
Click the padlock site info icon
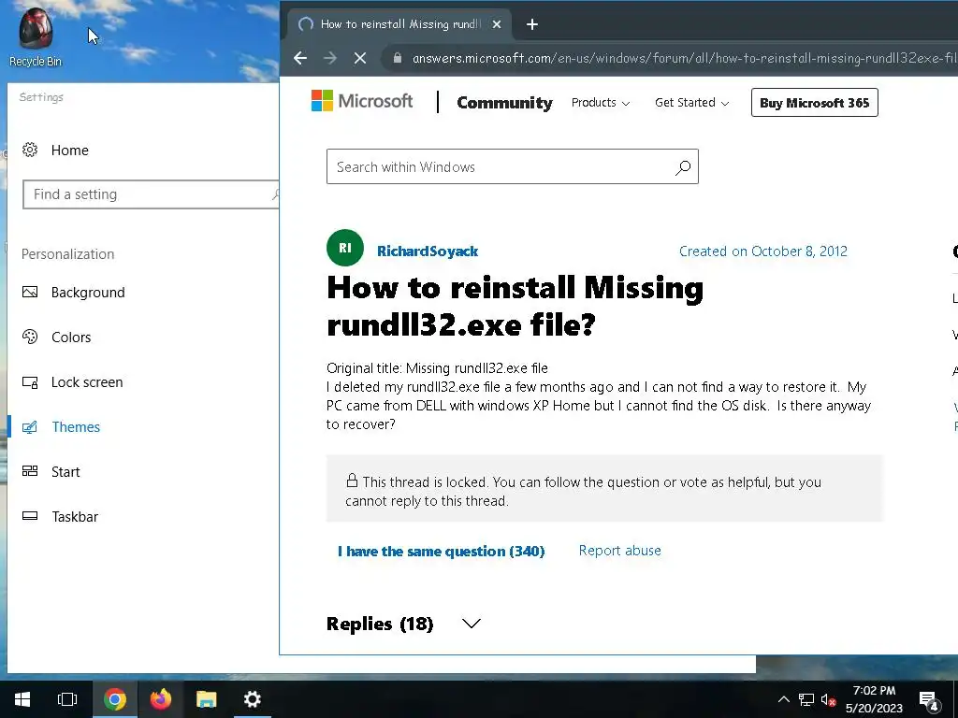click(x=398, y=58)
